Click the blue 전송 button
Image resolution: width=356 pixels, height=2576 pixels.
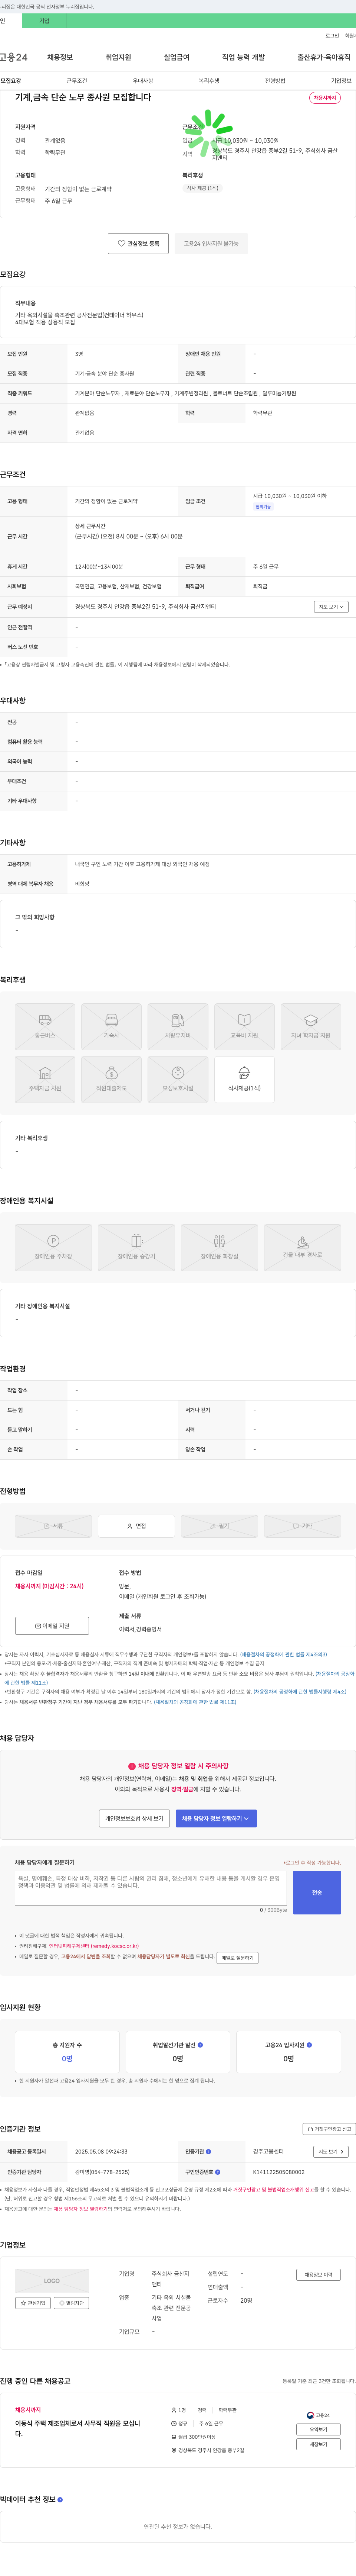317,1892
